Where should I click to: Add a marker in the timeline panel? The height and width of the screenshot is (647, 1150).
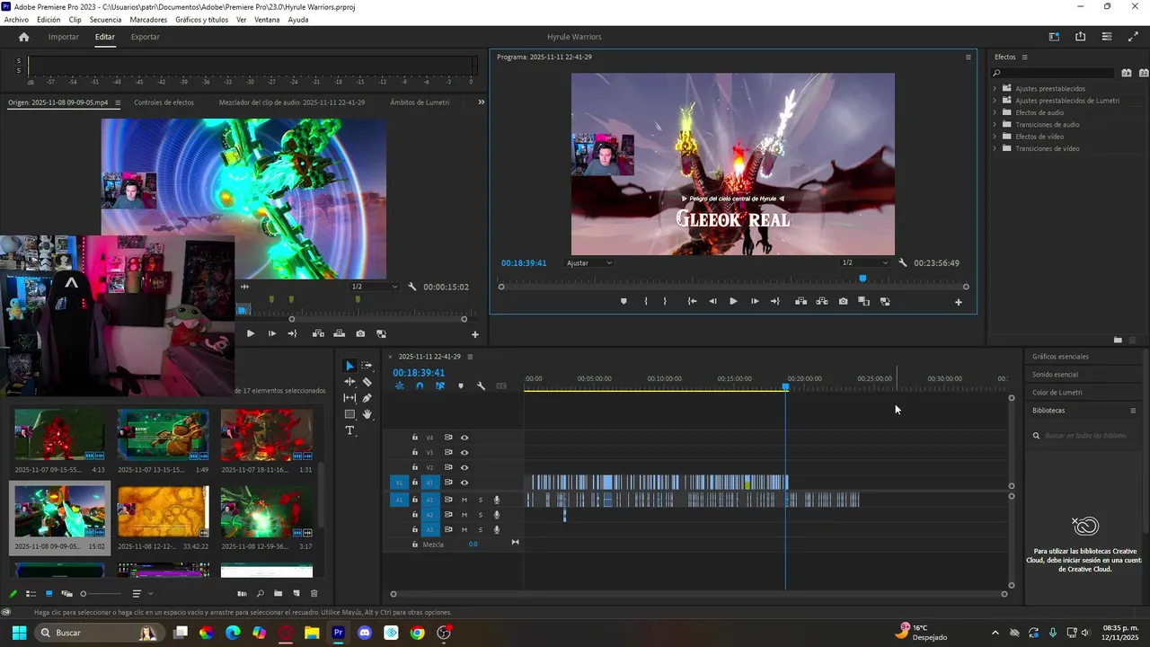click(461, 386)
